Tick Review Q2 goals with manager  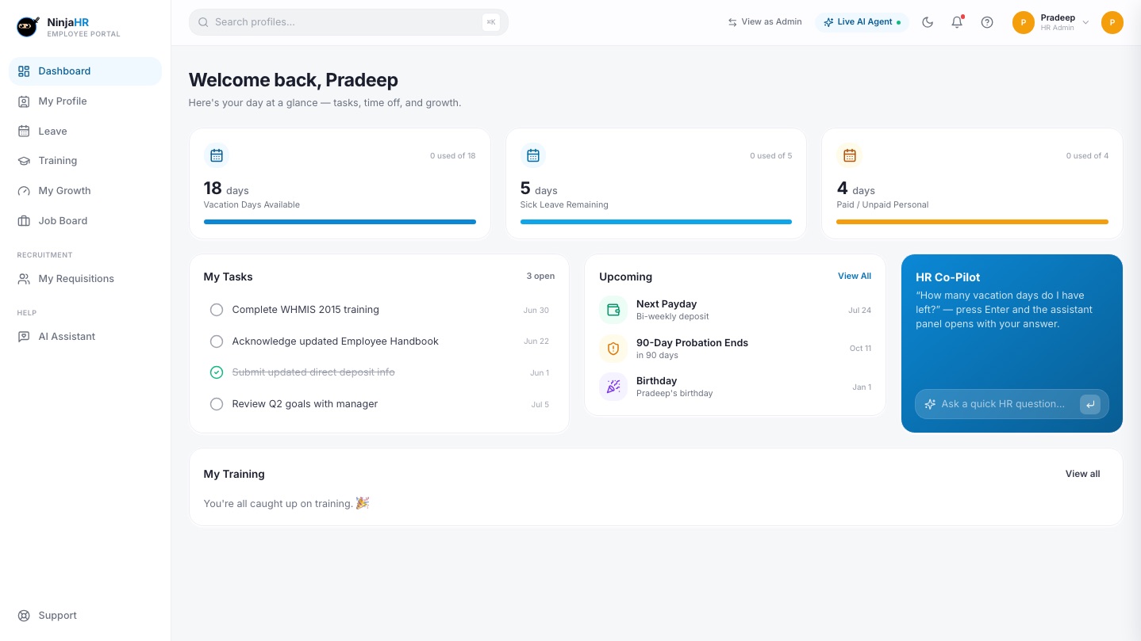[217, 404]
